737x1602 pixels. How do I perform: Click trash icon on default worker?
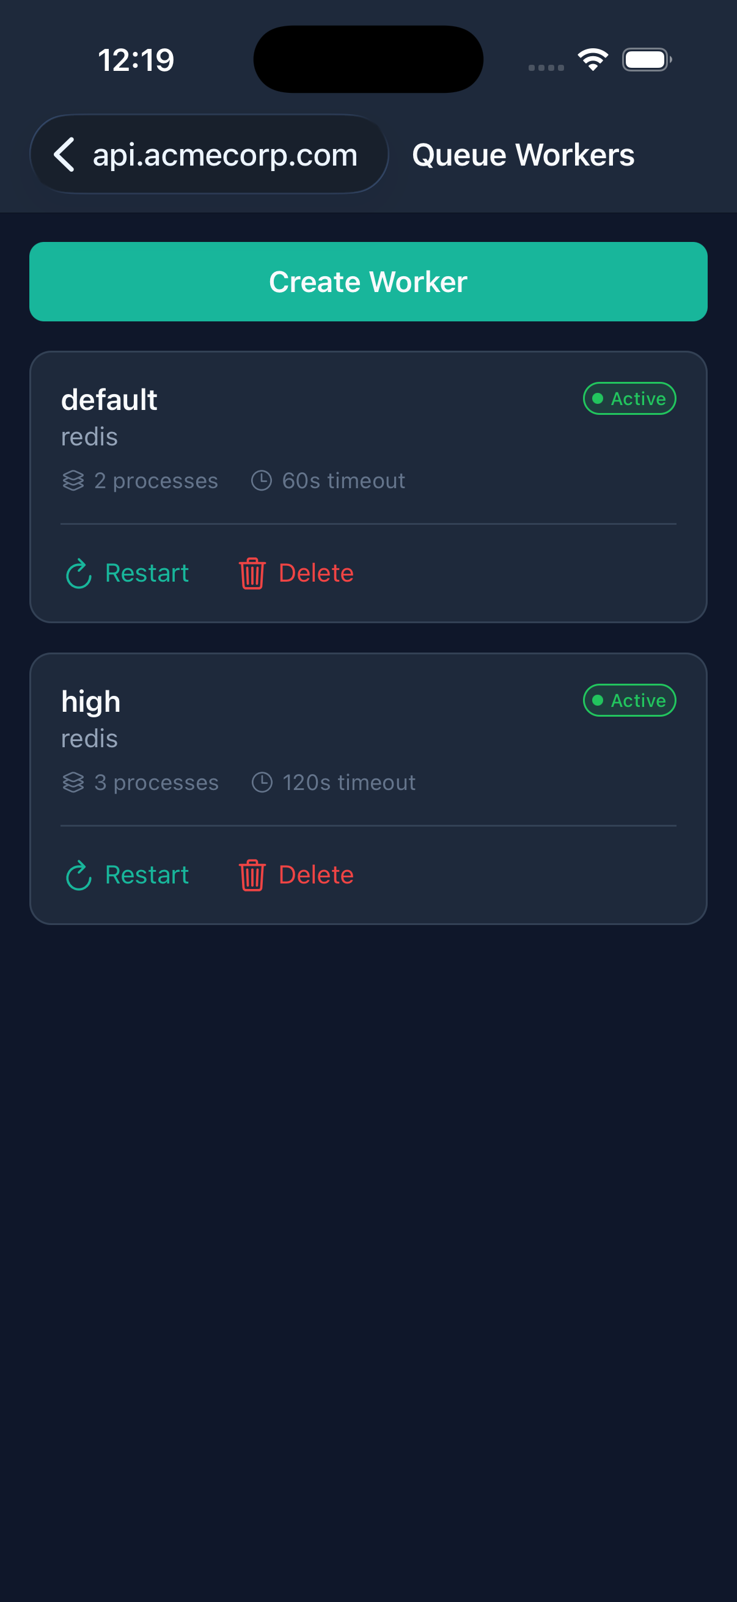252,573
